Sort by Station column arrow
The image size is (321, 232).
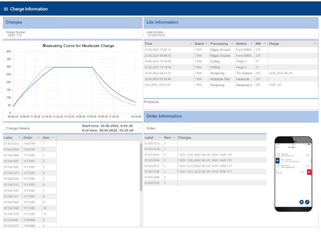click(251, 43)
